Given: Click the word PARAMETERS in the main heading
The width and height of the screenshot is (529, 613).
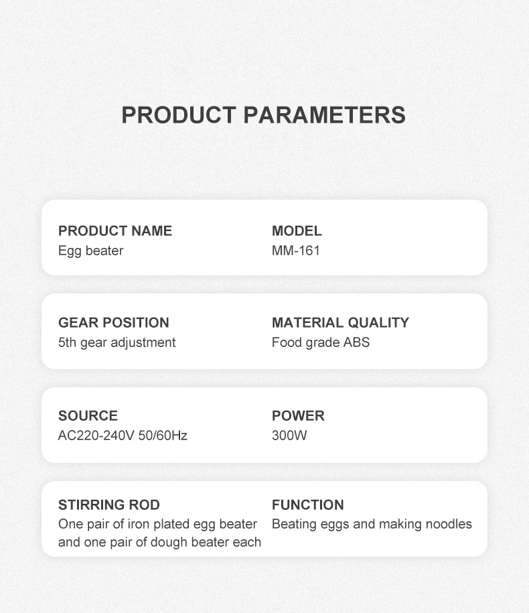Looking at the screenshot, I should 323,115.
